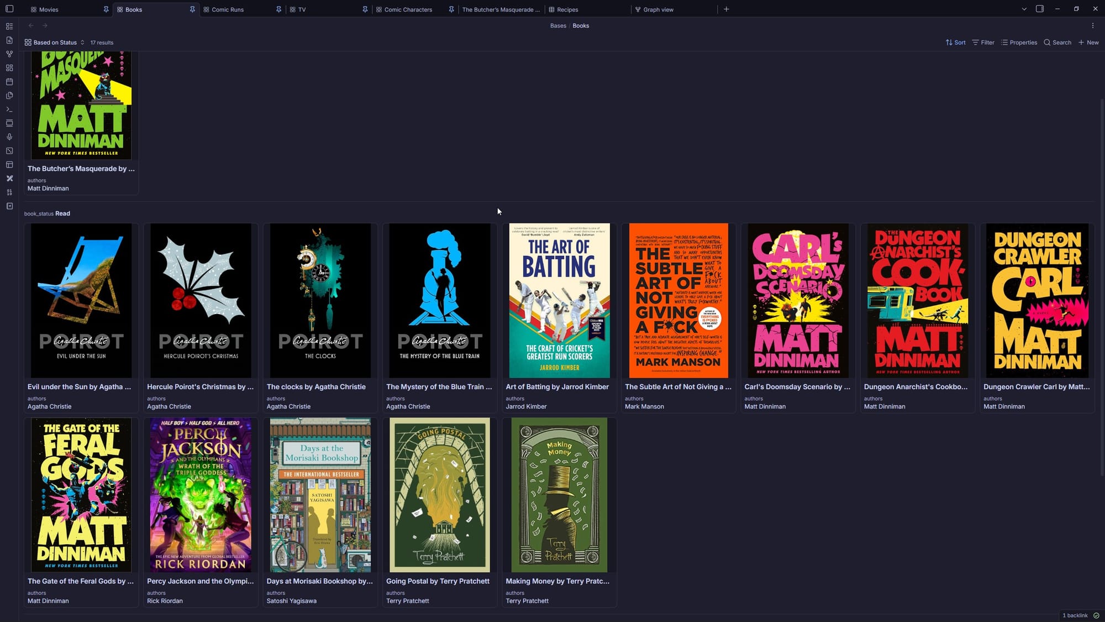1105x622 pixels.
Task: Switch to The Butcher's Masquerade tab
Action: click(x=501, y=9)
